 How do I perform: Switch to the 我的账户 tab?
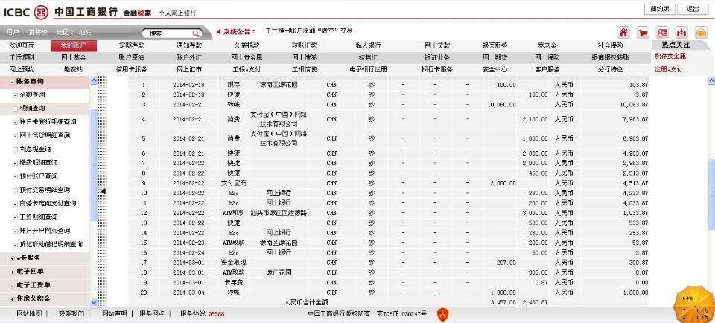[x=73, y=45]
